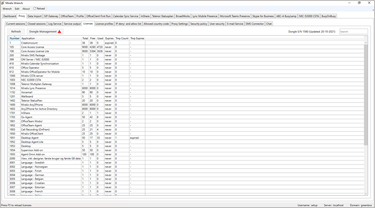This screenshot has width=375, height=208.
Task: Select the Miralix SMS Package row
Action: click(x=187, y=55)
